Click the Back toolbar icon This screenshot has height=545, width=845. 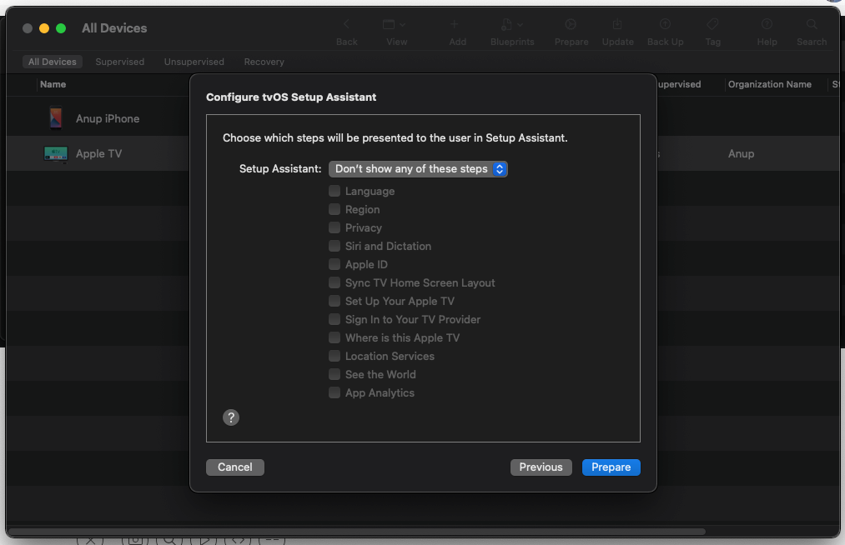pos(346,25)
